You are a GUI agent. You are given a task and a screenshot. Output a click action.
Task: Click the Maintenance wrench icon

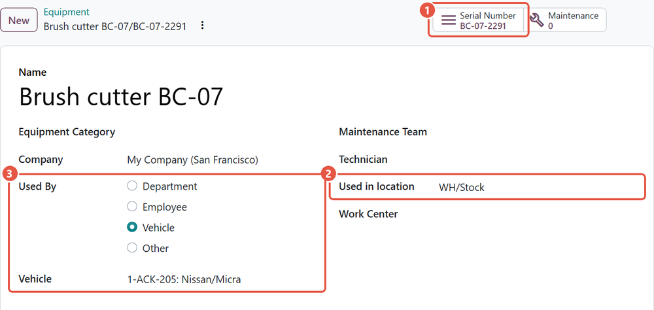point(536,20)
